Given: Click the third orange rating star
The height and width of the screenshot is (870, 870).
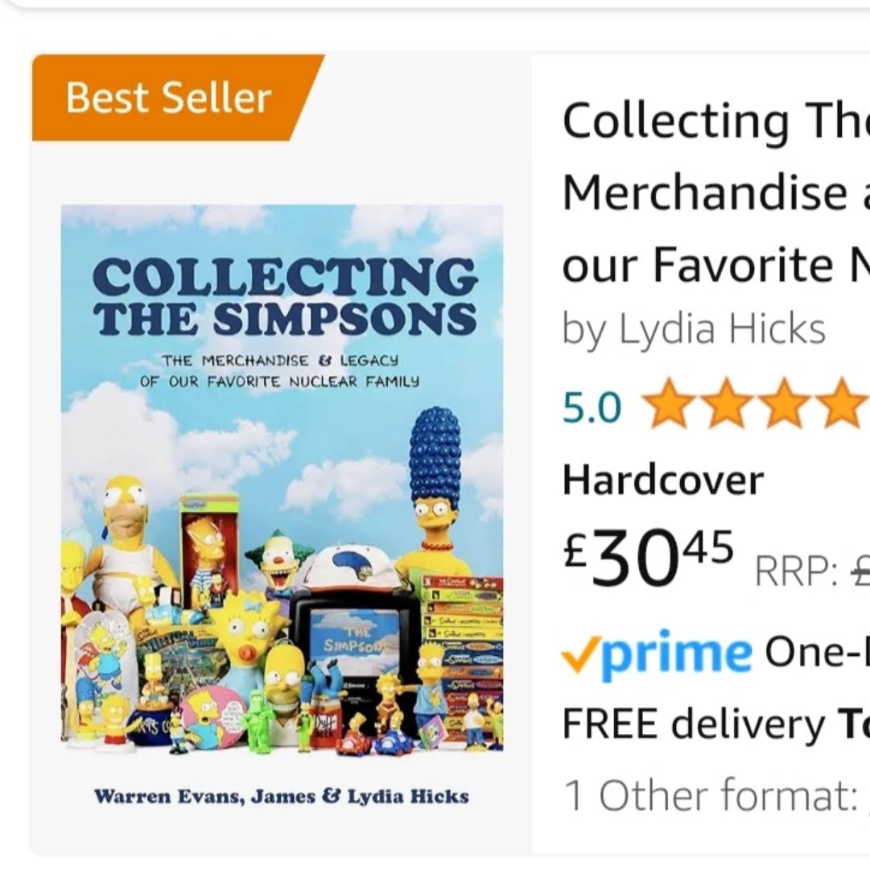Looking at the screenshot, I should click(785, 406).
